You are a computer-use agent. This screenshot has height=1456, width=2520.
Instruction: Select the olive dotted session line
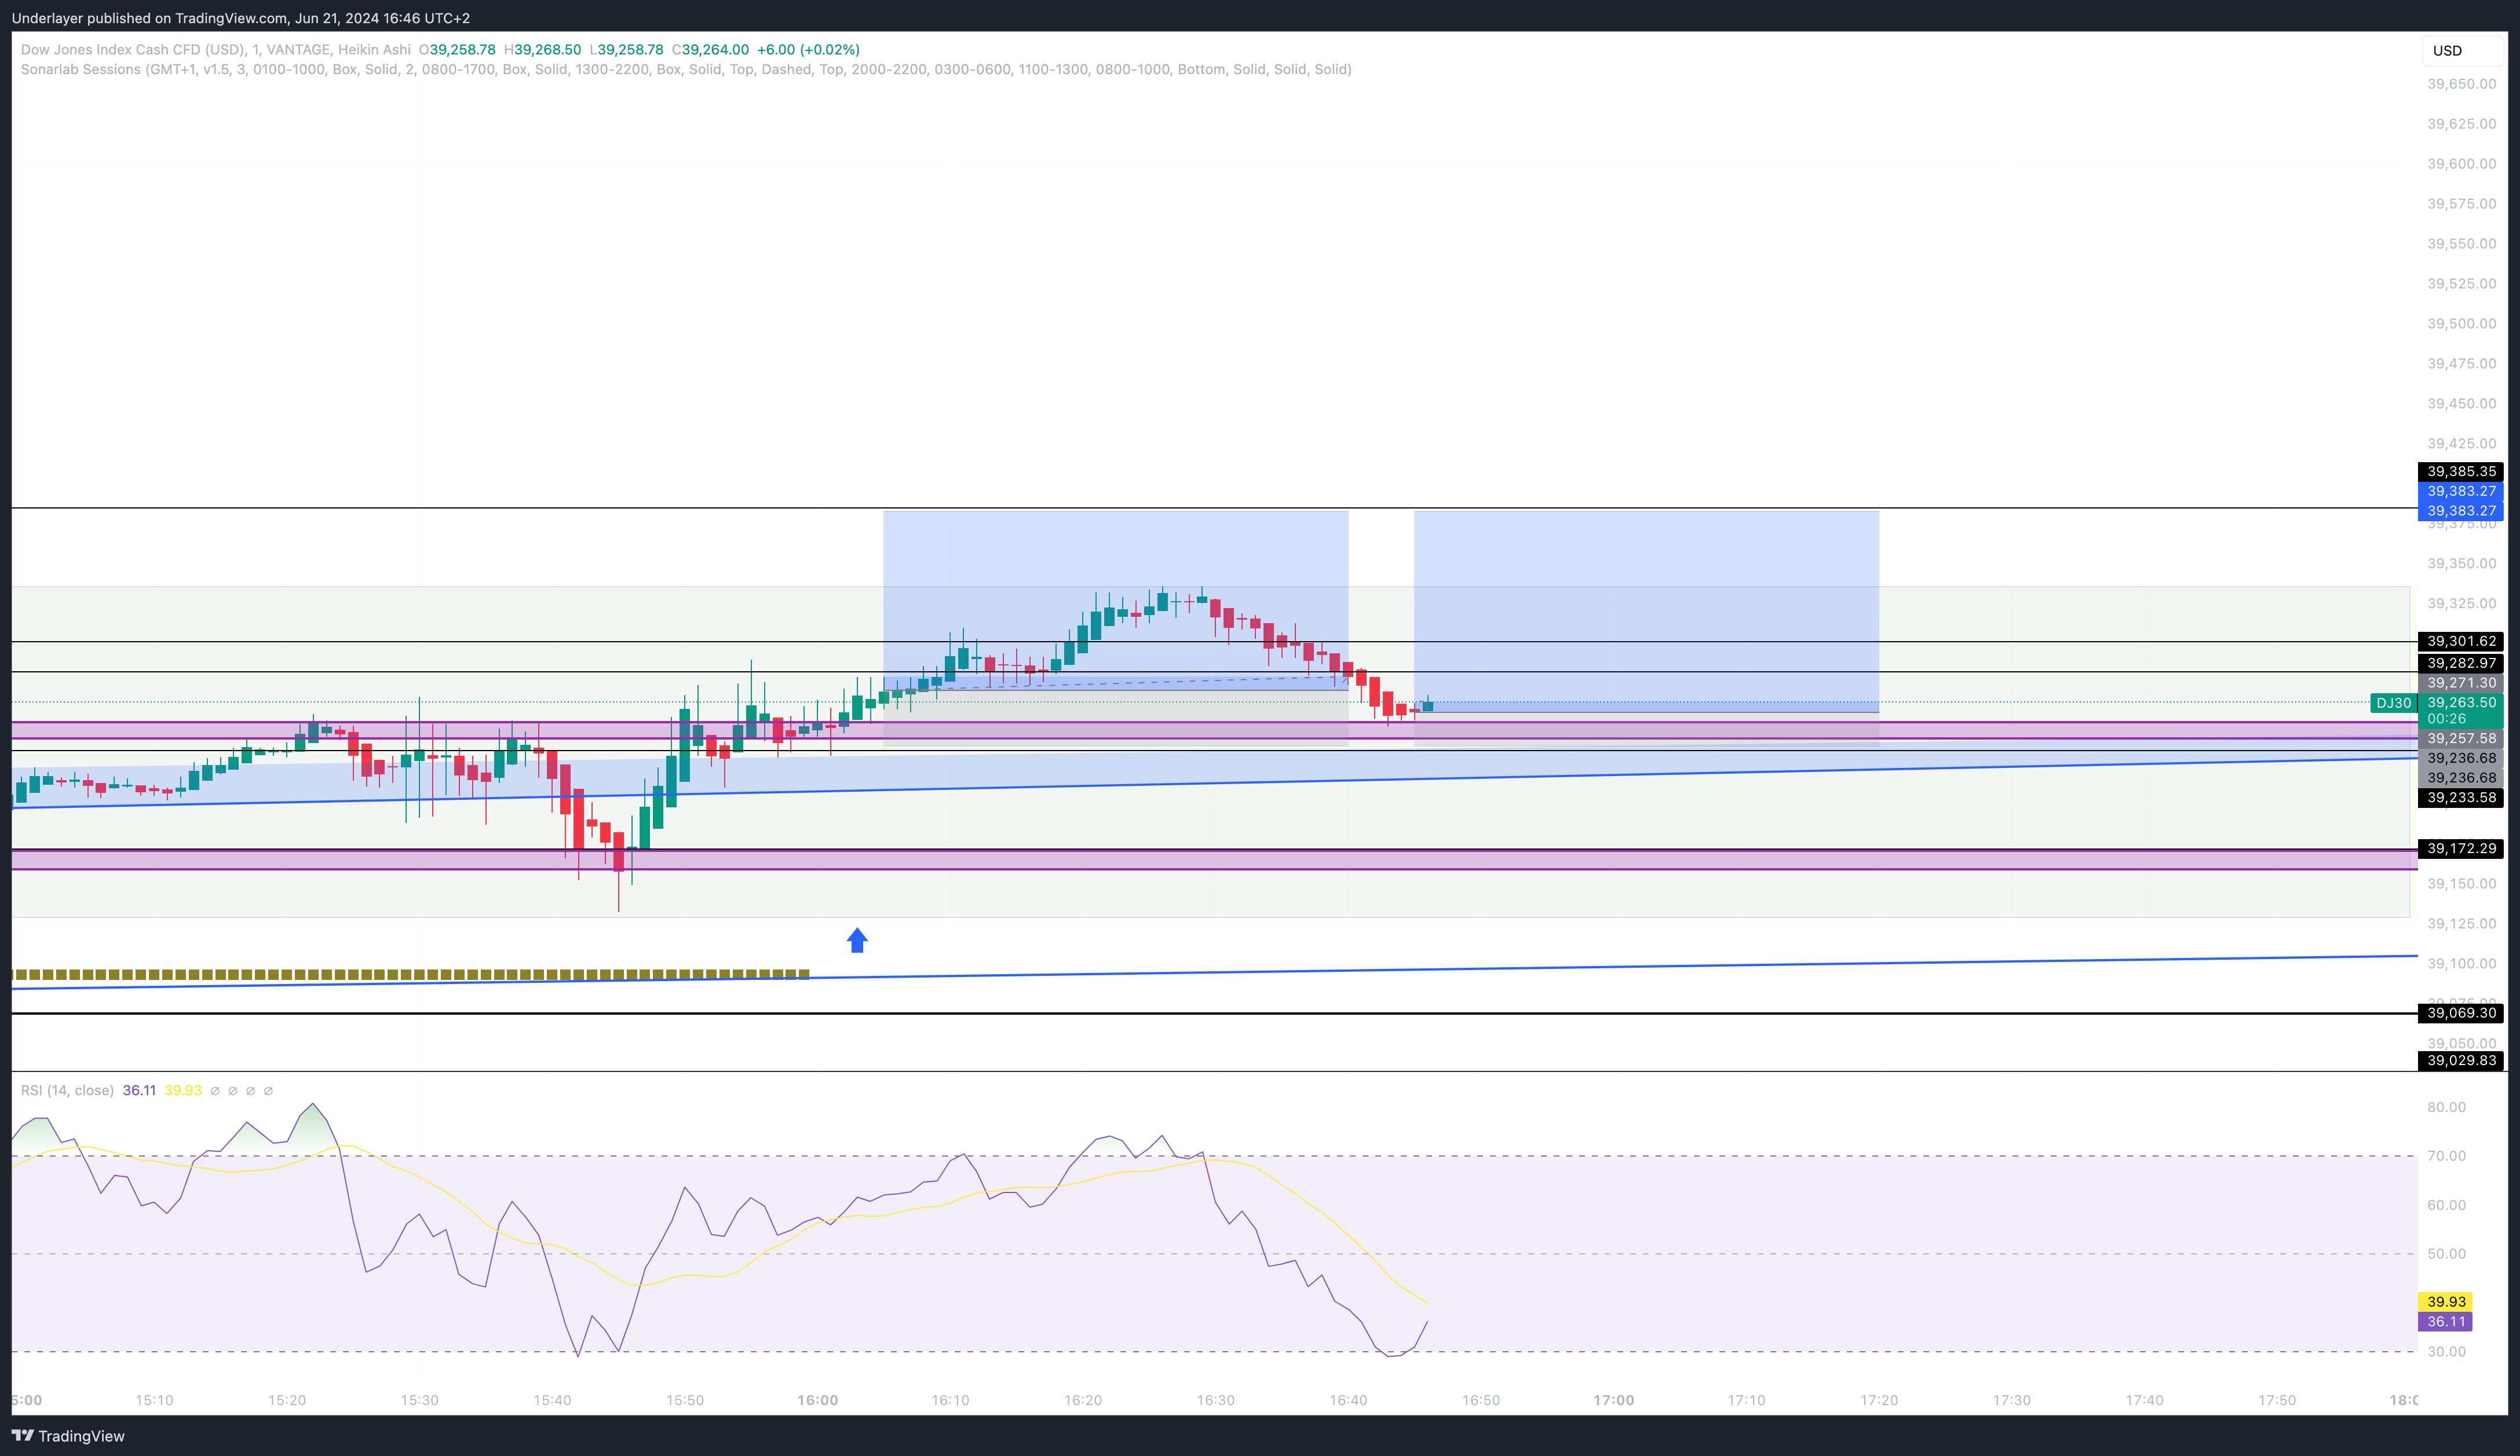click(x=410, y=974)
